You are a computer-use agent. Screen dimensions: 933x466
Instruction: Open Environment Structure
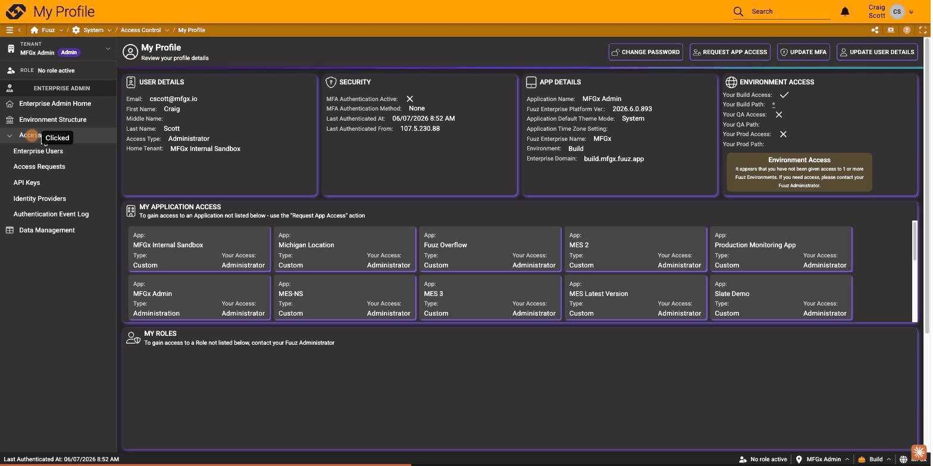(x=52, y=119)
